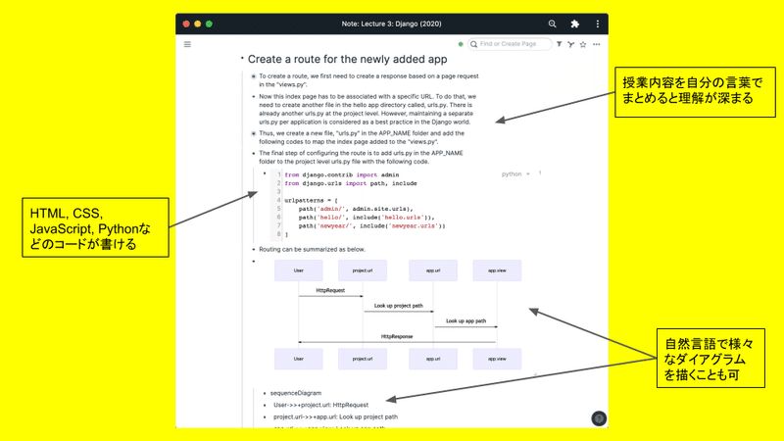
Task: Click text 'project.url->>+app.url: Look up project path'
Action: (335, 417)
